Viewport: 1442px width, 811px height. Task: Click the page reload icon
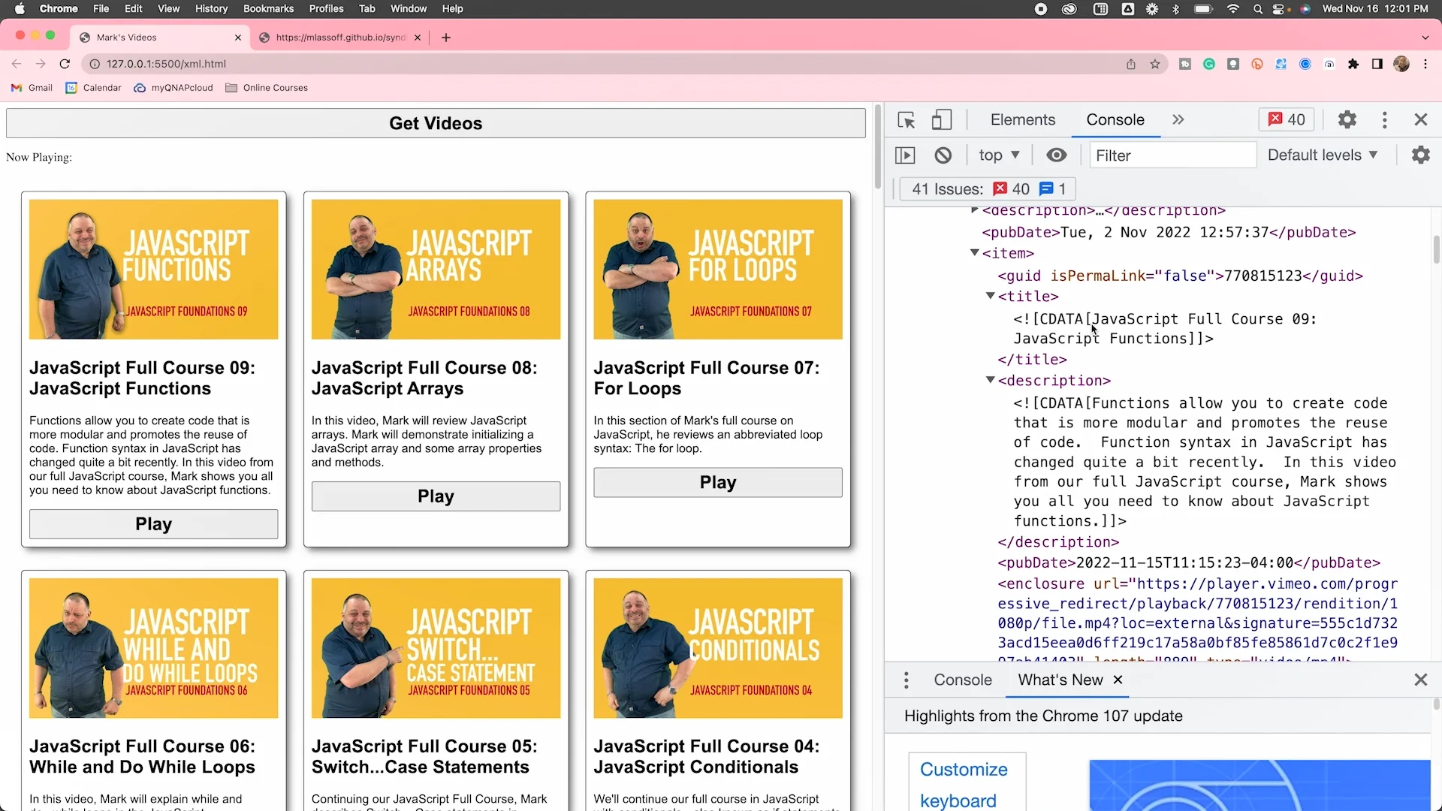click(x=65, y=64)
